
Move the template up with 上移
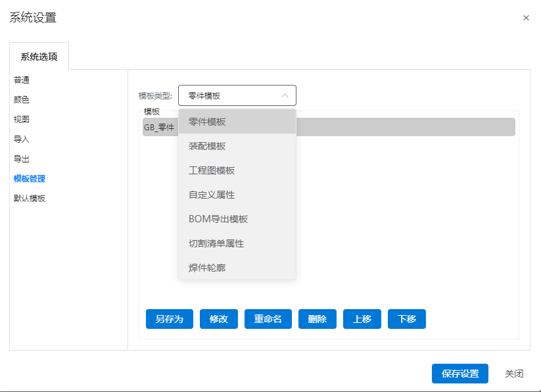pos(362,319)
